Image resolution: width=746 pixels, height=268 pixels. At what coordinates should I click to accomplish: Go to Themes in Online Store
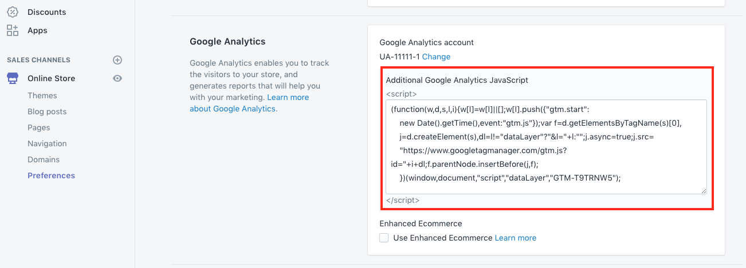[42, 95]
